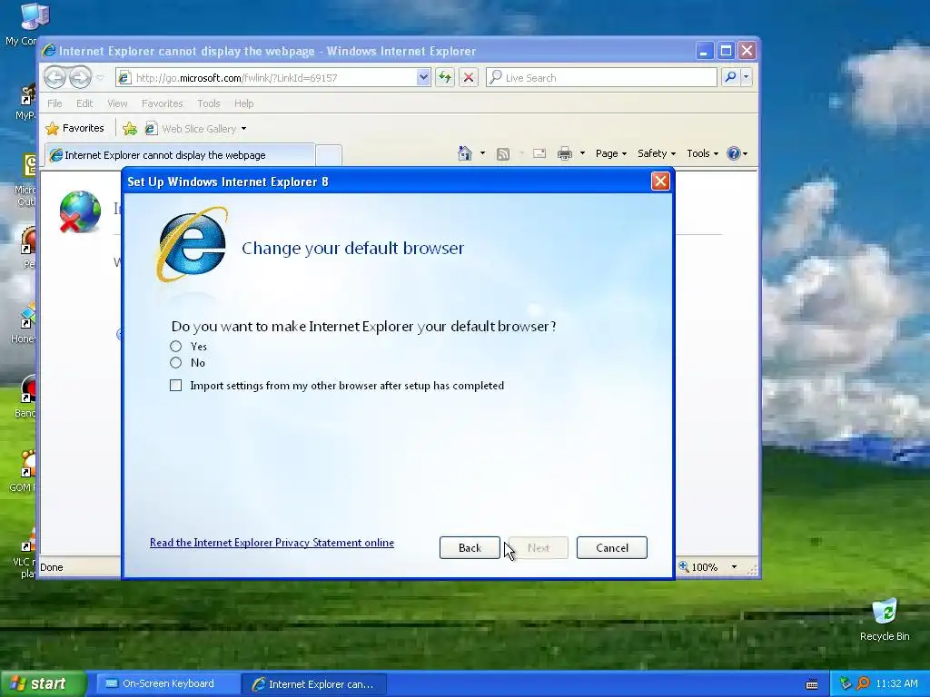Image resolution: width=930 pixels, height=697 pixels.
Task: Open the Edit menu
Action: (84, 103)
